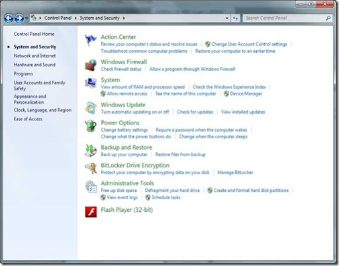Select Appearance and Personalization category
This screenshot has height=266, width=339.
[30, 99]
